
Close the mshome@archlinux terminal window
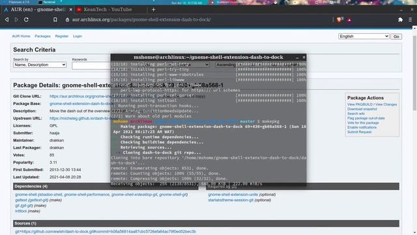(x=304, y=57)
